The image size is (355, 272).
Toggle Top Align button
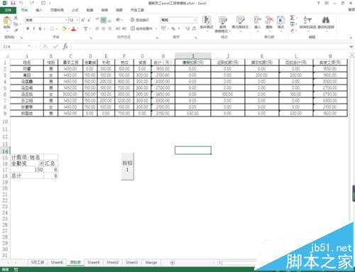click(x=97, y=20)
